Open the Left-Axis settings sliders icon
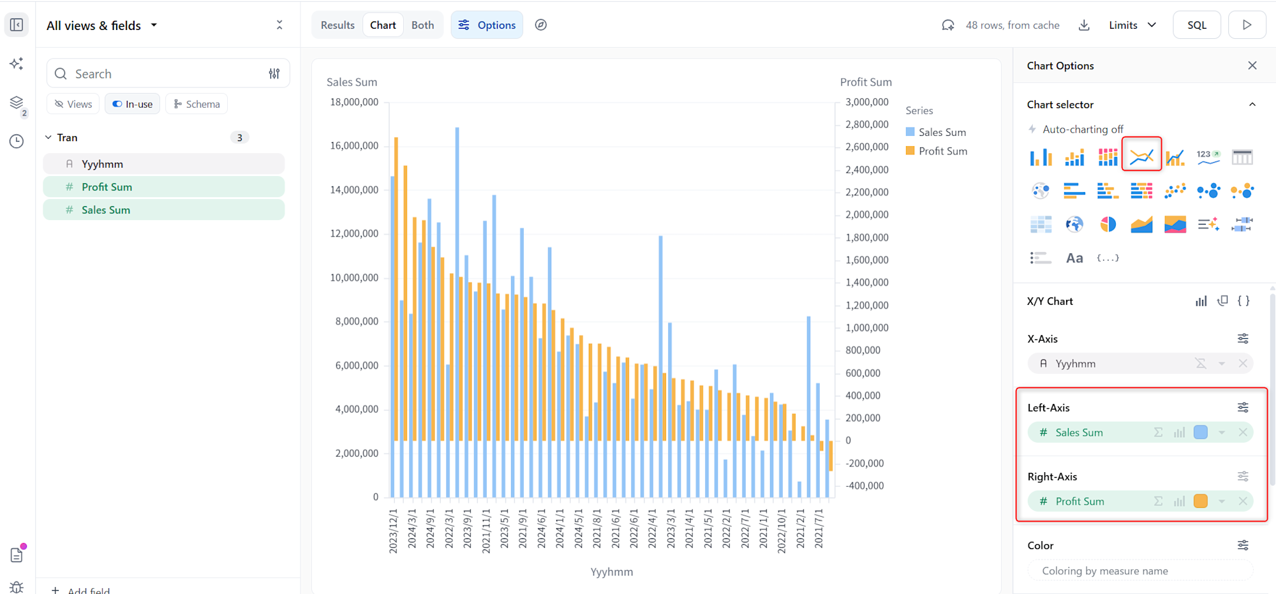This screenshot has width=1276, height=594. 1243,408
